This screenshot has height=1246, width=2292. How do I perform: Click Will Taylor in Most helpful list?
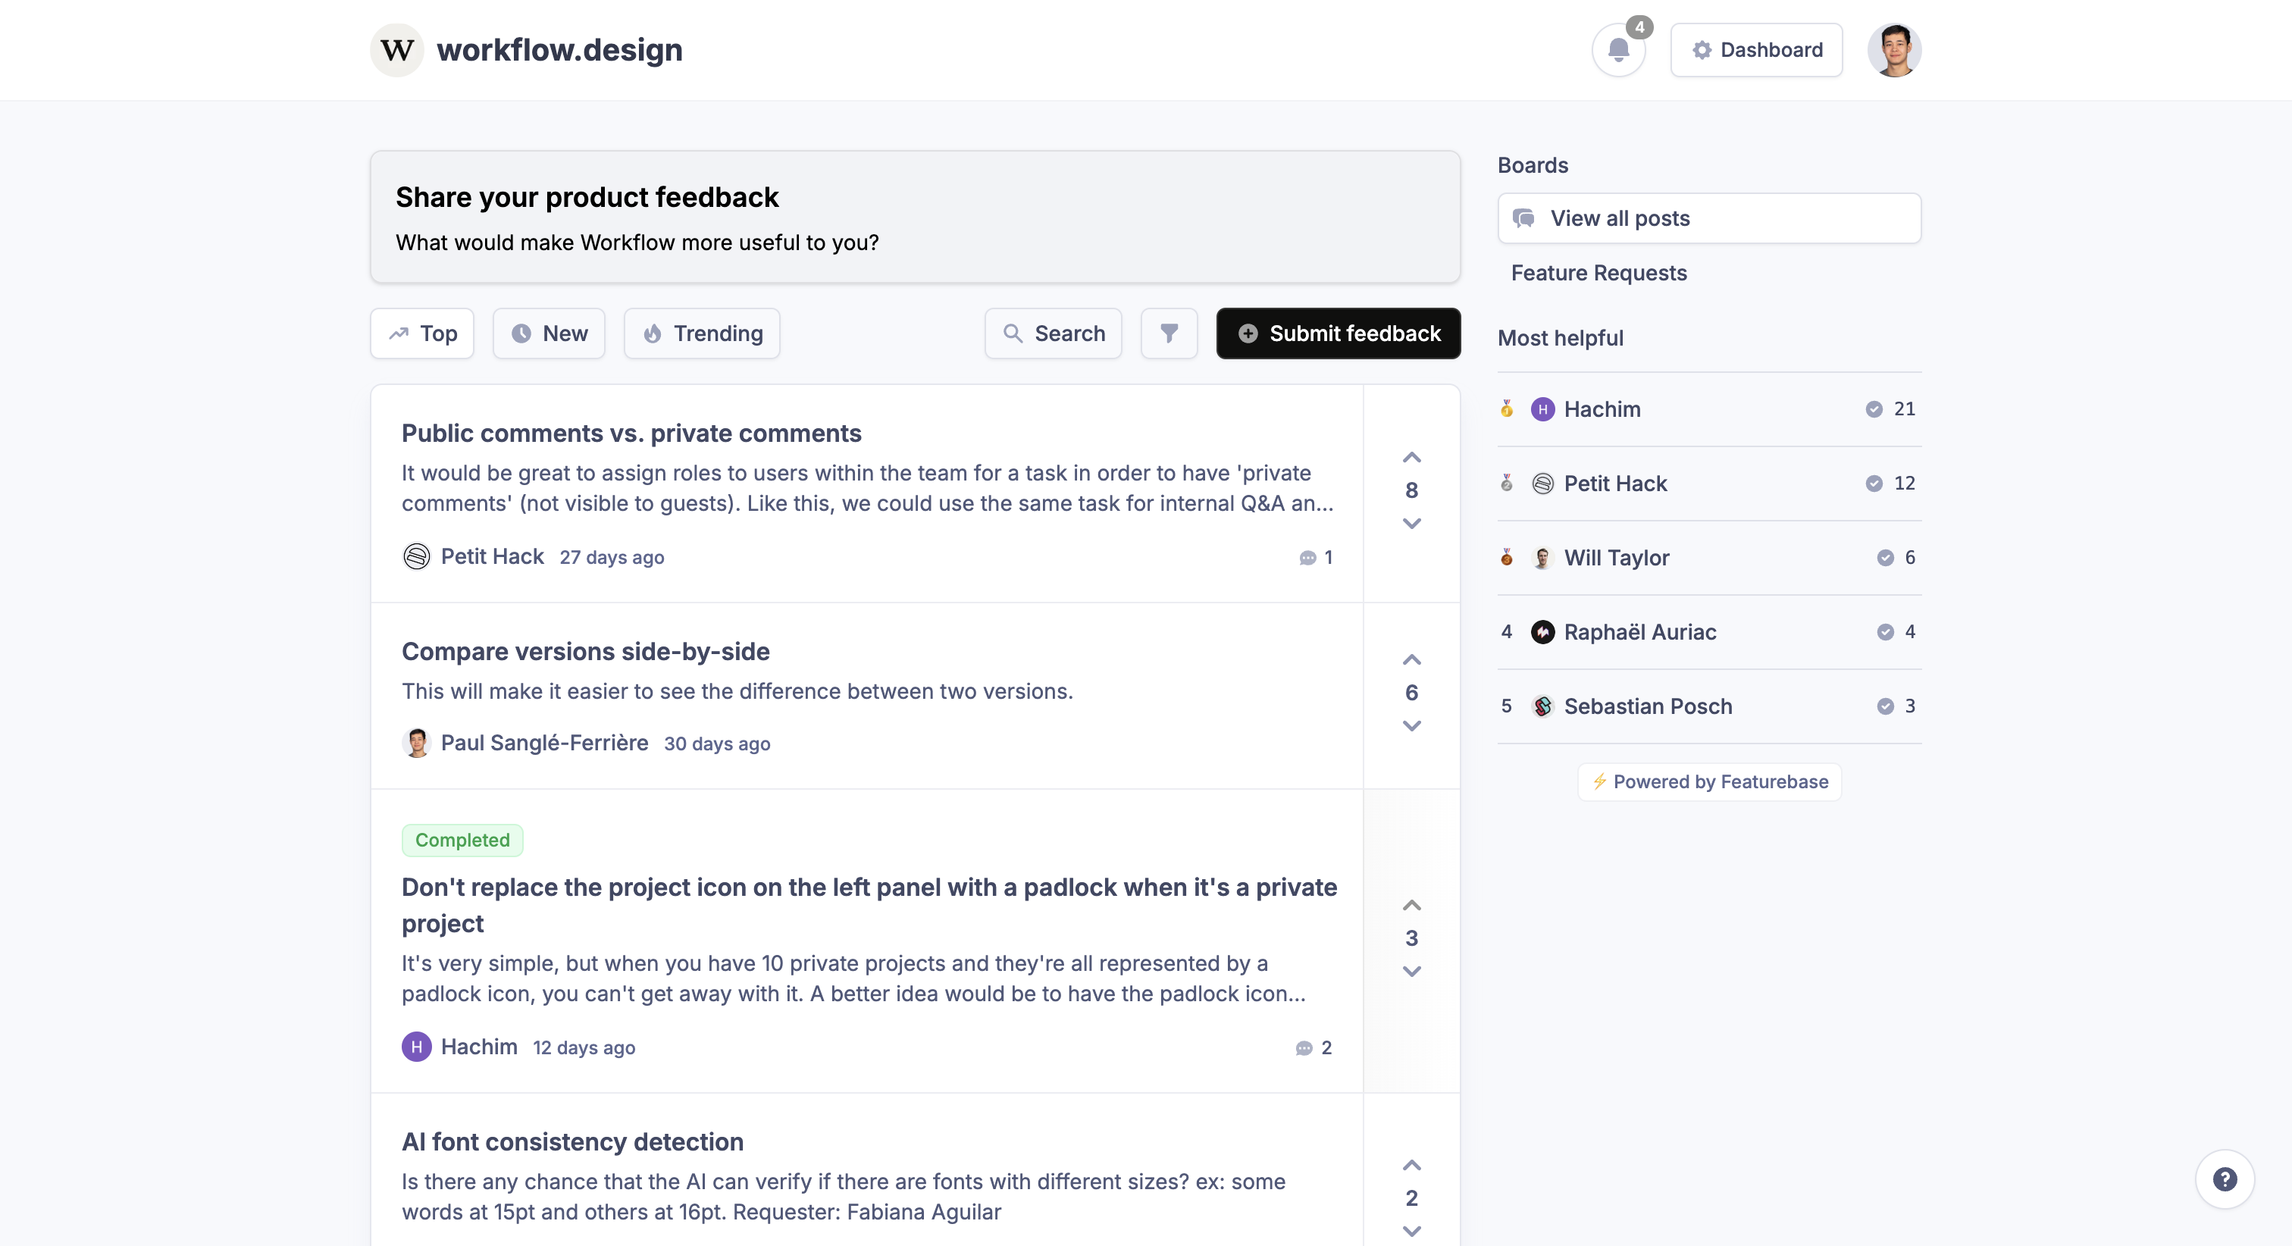click(1617, 557)
